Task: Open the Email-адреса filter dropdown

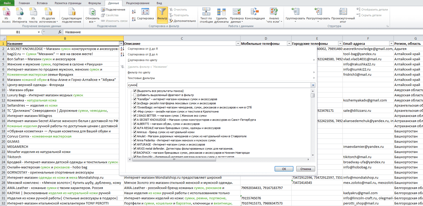Action: pyautogui.click(x=391, y=44)
